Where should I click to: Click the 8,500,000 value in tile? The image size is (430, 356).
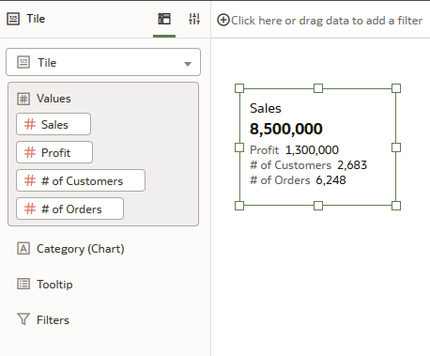tap(286, 129)
